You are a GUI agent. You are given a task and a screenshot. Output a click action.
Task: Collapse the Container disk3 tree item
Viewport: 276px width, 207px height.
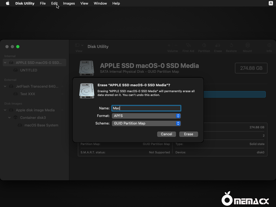pyautogui.click(x=9, y=118)
